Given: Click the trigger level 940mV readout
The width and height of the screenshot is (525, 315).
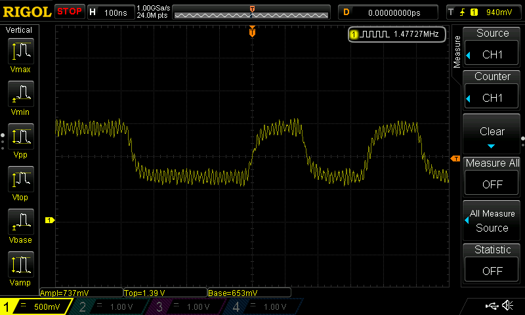Looking at the screenshot, I should click(499, 12).
